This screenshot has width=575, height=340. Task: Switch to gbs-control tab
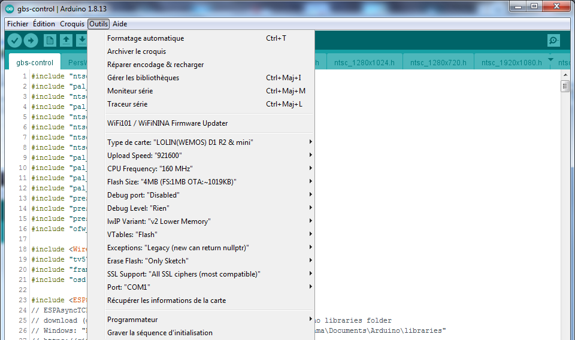[35, 63]
